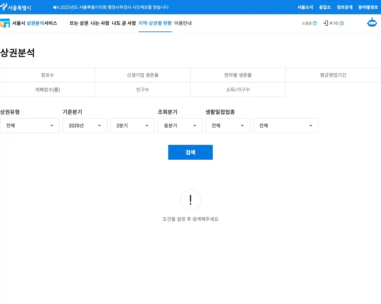Switch to the 점포수 tab
This screenshot has height=304, width=381.
[x=47, y=75]
